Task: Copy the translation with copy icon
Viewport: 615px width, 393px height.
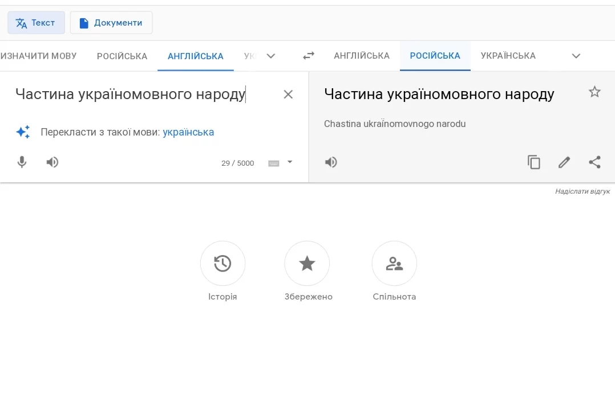Action: (534, 162)
